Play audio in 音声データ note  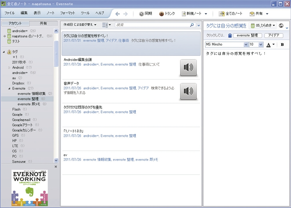coord(188,91)
